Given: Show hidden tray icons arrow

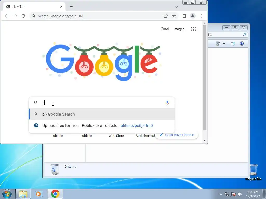Looking at the screenshot, I should 221,194.
